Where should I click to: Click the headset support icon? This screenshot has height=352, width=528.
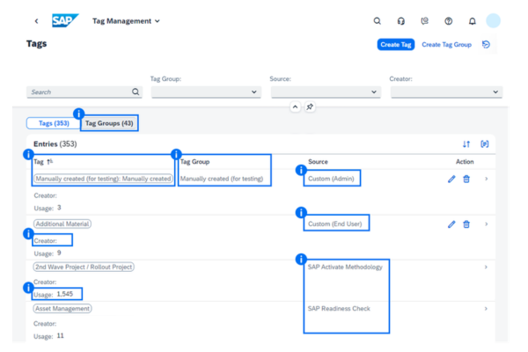click(x=400, y=21)
